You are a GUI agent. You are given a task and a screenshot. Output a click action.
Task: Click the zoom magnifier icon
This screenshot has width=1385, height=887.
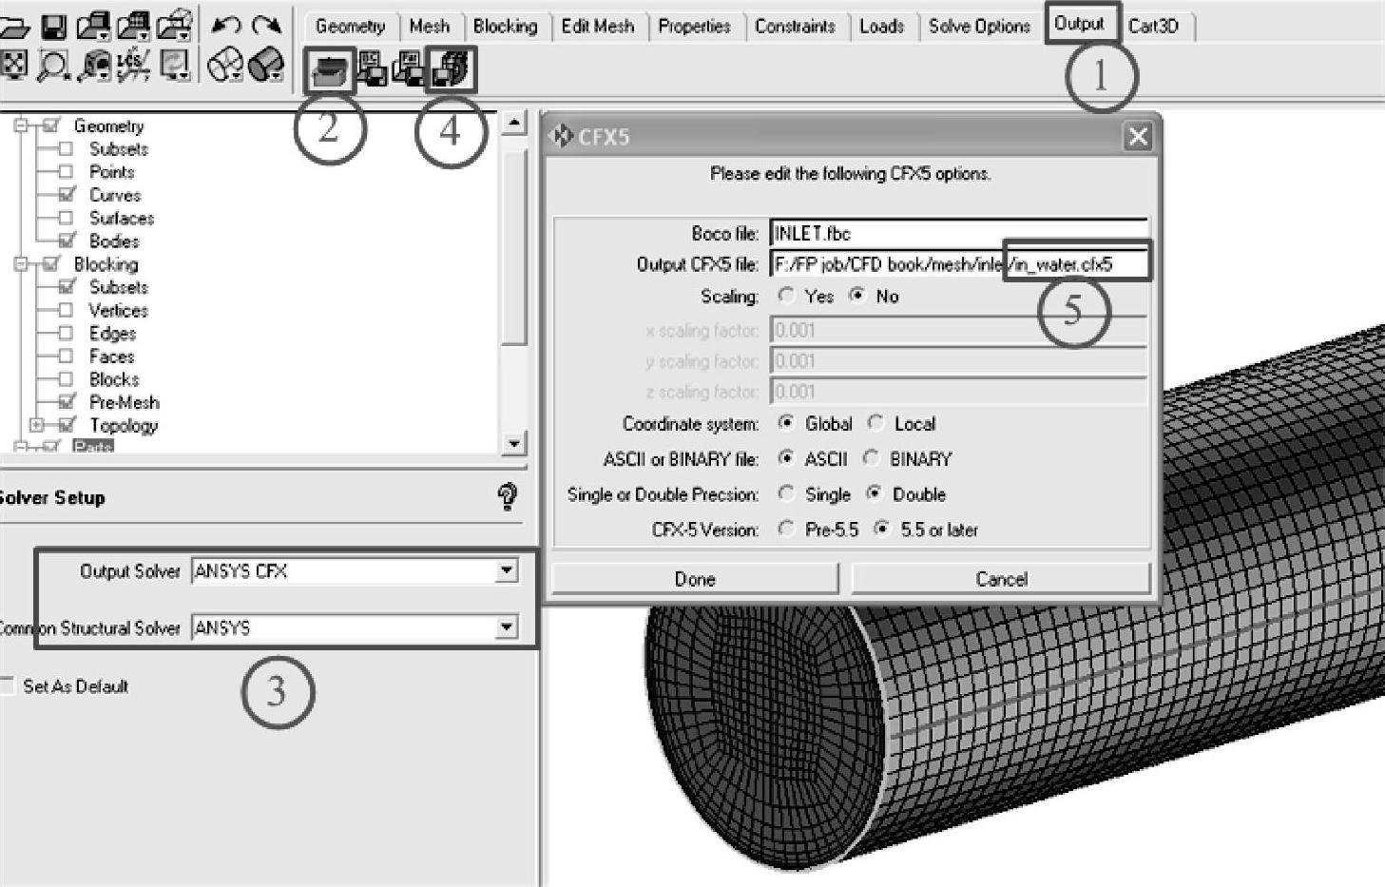click(x=53, y=66)
